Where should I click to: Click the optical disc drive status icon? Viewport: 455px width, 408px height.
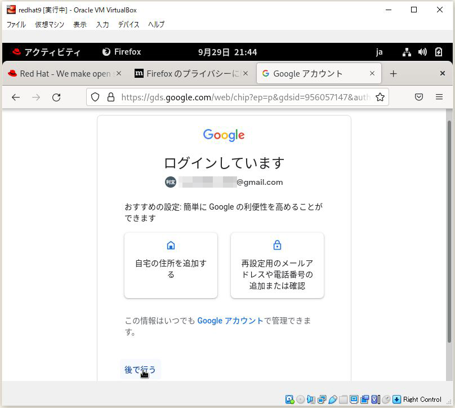click(x=300, y=400)
